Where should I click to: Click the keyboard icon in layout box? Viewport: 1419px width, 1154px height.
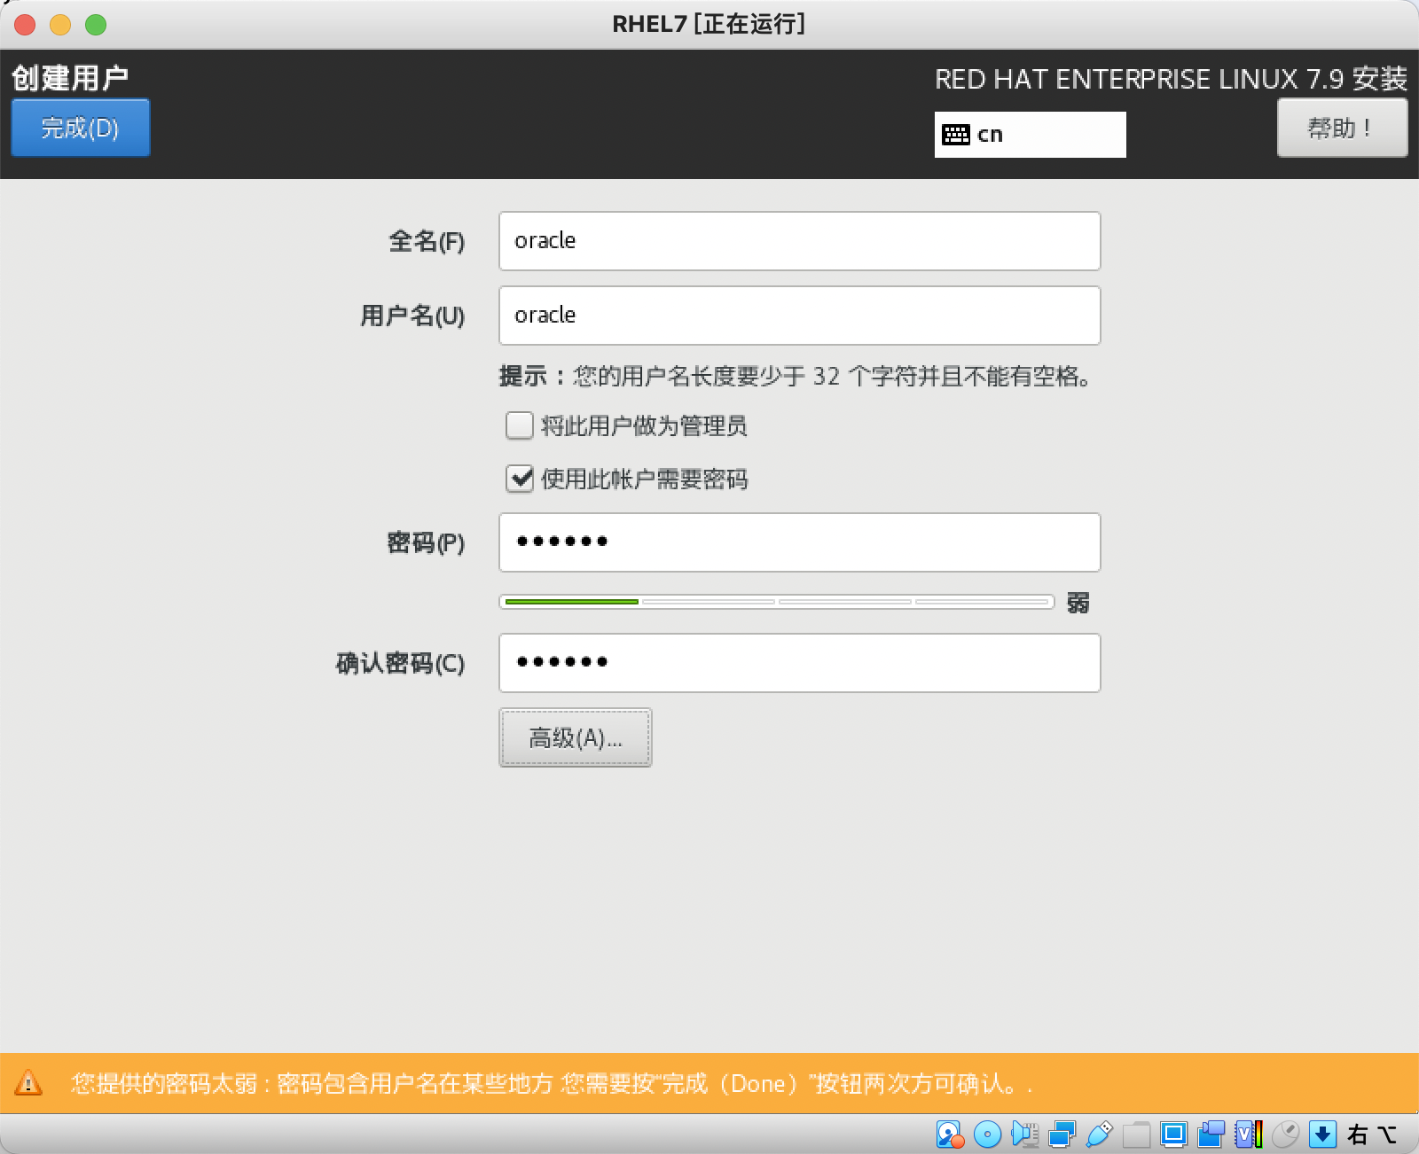pos(956,135)
